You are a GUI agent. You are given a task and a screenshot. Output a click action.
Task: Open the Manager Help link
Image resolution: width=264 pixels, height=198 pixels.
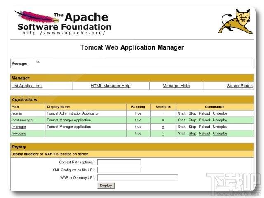[176, 86]
